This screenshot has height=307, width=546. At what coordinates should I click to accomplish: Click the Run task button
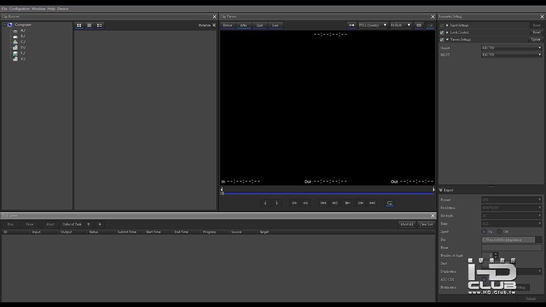10,224
